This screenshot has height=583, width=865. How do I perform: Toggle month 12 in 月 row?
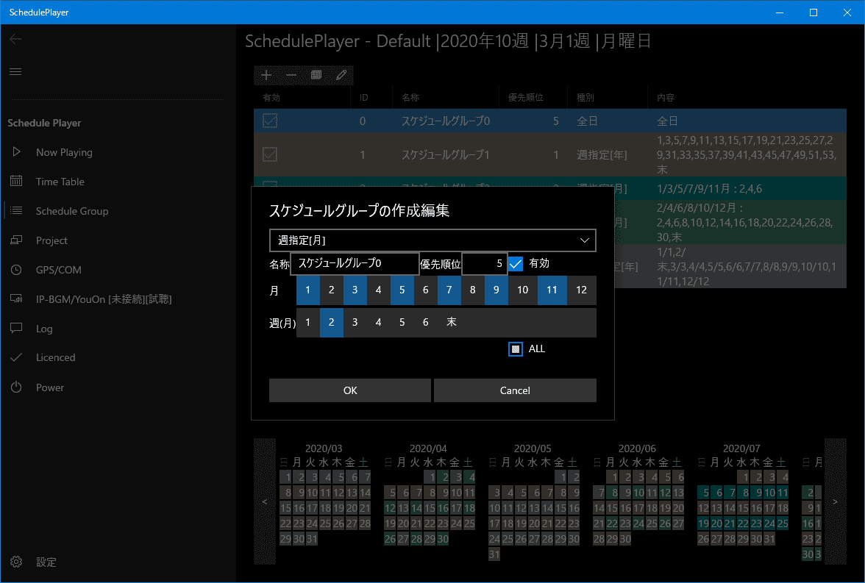[581, 290]
